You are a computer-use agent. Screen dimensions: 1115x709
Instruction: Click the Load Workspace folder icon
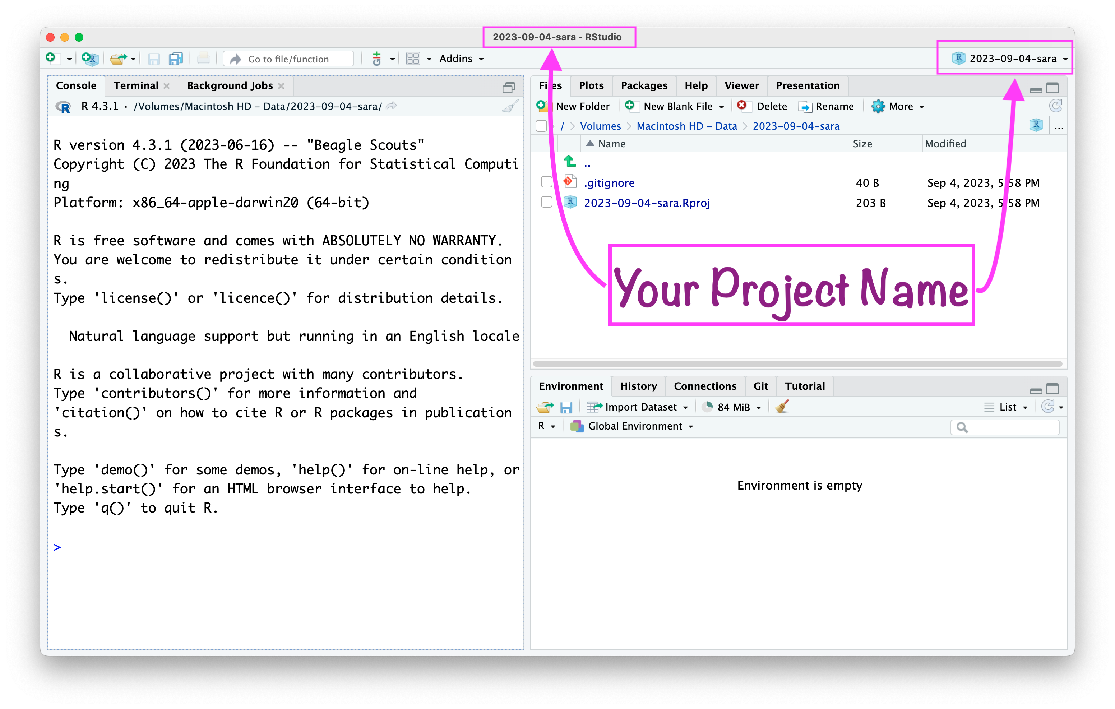click(x=545, y=407)
